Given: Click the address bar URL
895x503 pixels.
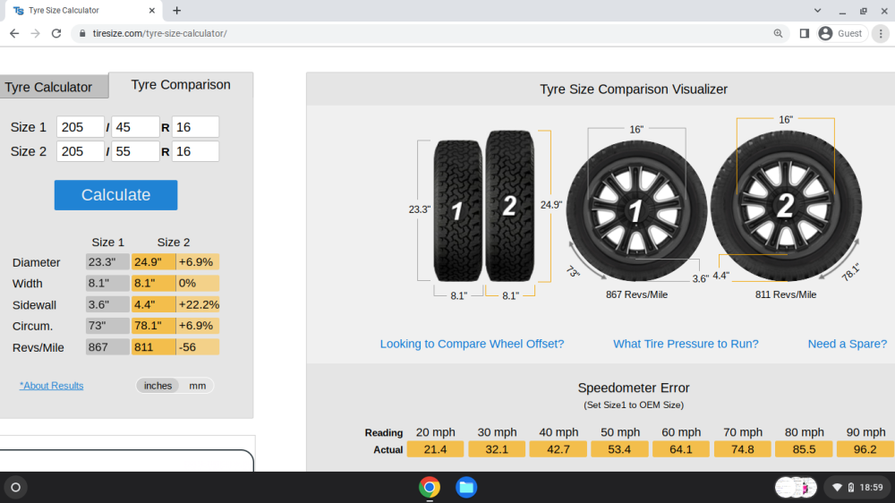Looking at the screenshot, I should pyautogui.click(x=160, y=34).
